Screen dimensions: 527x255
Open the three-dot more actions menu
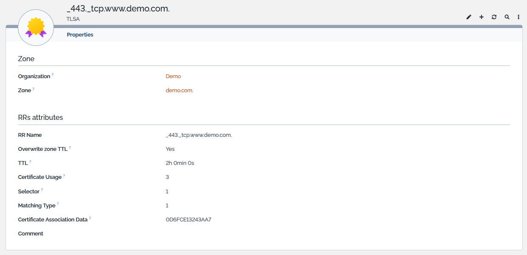point(519,17)
